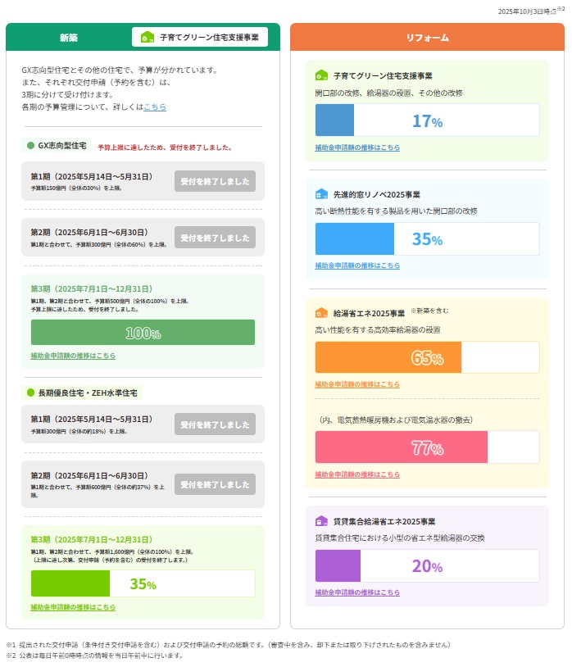Click the 子育てグリーン住宅支援事業 house icon in the 新築 tab

tap(148, 38)
